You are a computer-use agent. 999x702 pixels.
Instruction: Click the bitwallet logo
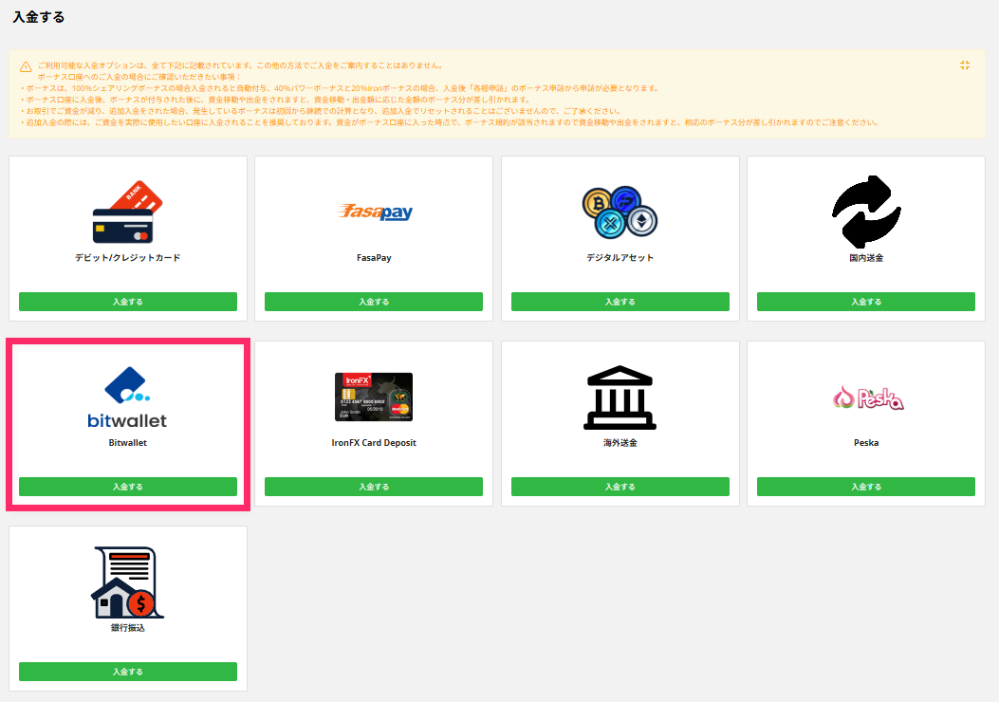coord(127,397)
